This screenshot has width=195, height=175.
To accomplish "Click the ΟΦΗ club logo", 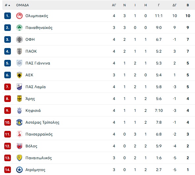I will tap(19, 39).
